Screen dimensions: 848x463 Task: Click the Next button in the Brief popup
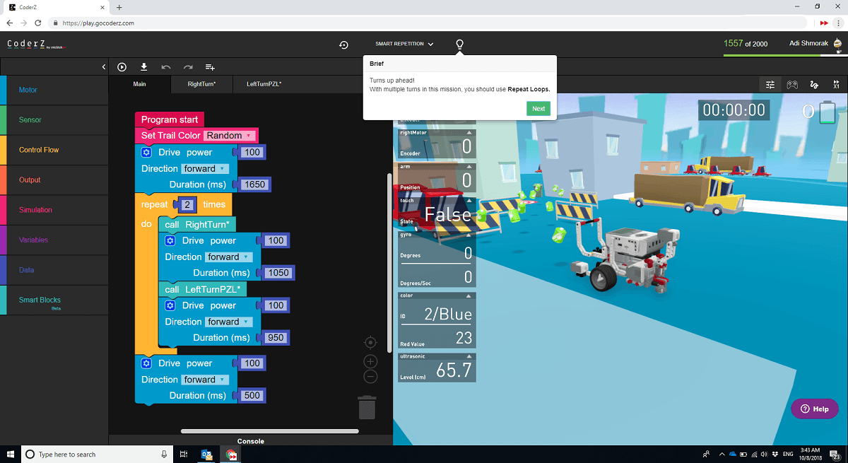click(x=538, y=108)
